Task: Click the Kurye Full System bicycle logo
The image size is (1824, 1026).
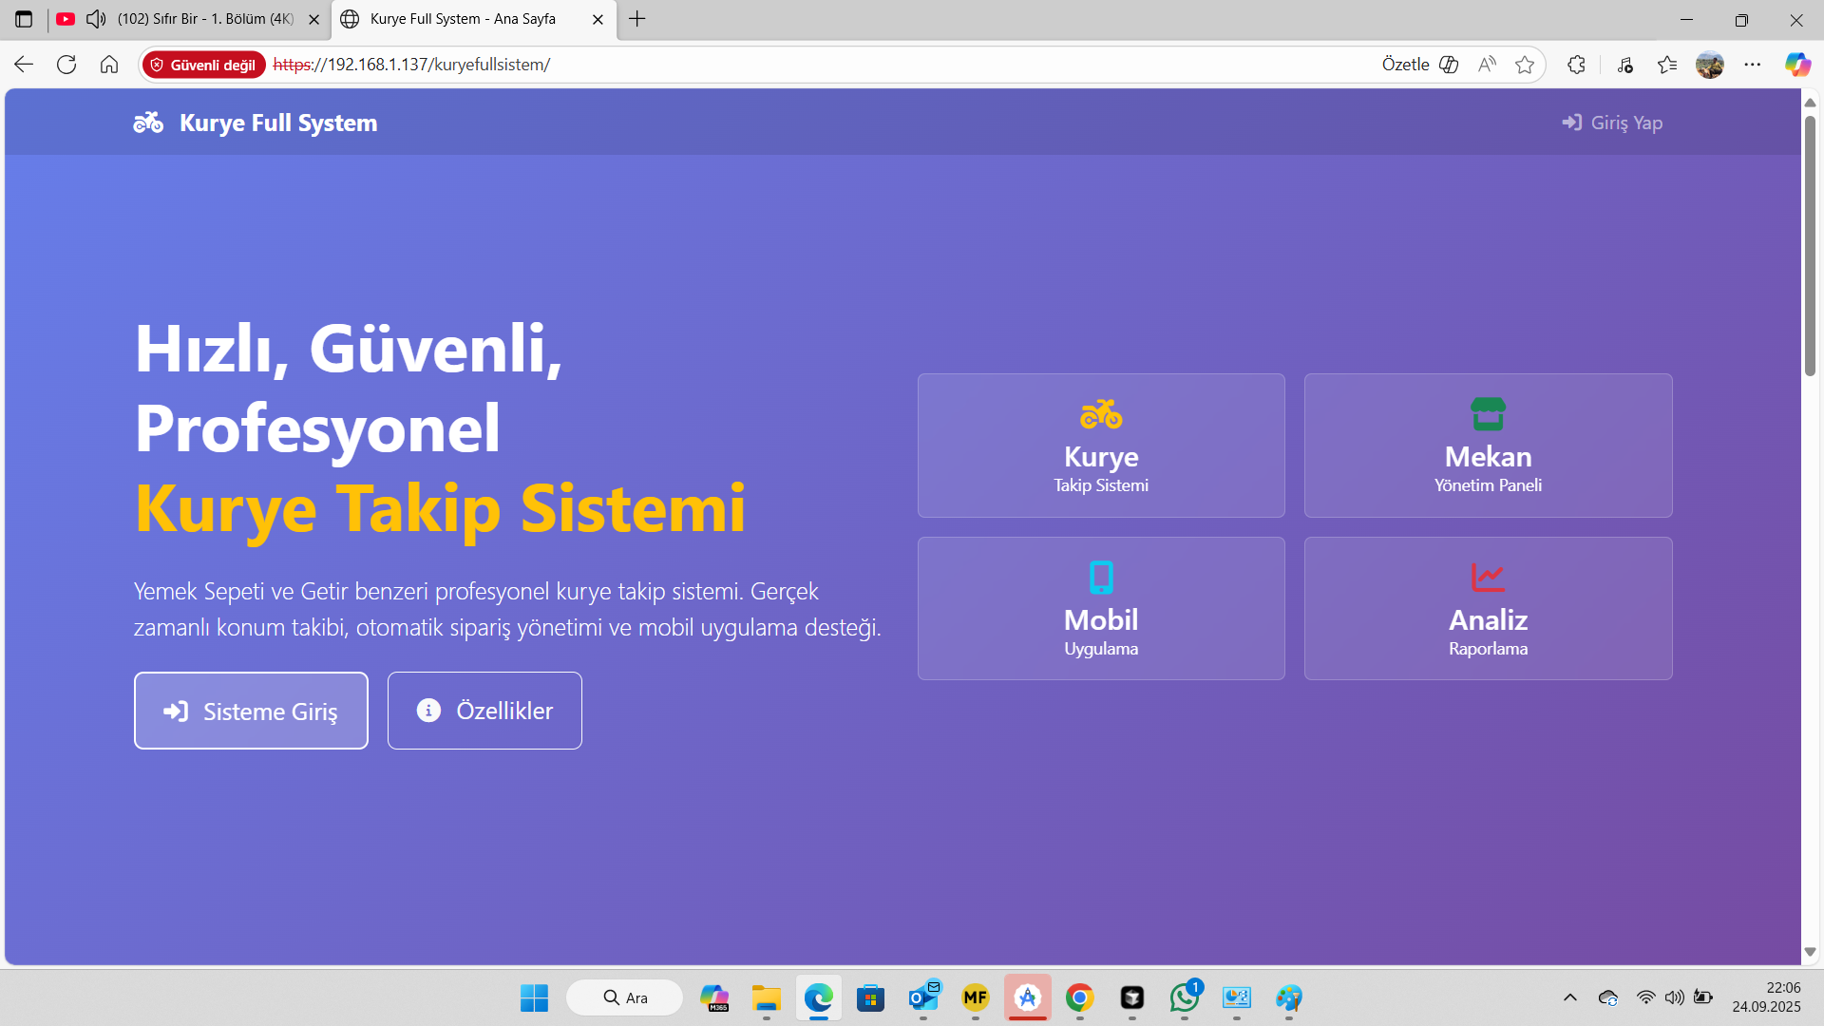Action: click(x=148, y=122)
